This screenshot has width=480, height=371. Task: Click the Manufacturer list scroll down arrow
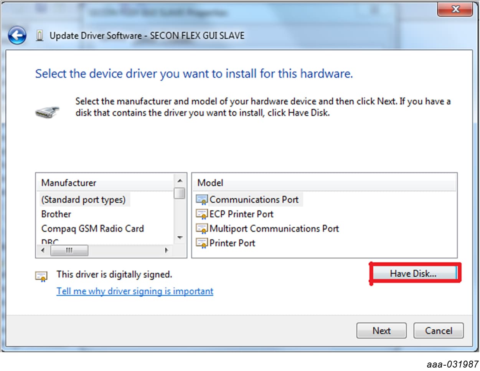click(180, 238)
